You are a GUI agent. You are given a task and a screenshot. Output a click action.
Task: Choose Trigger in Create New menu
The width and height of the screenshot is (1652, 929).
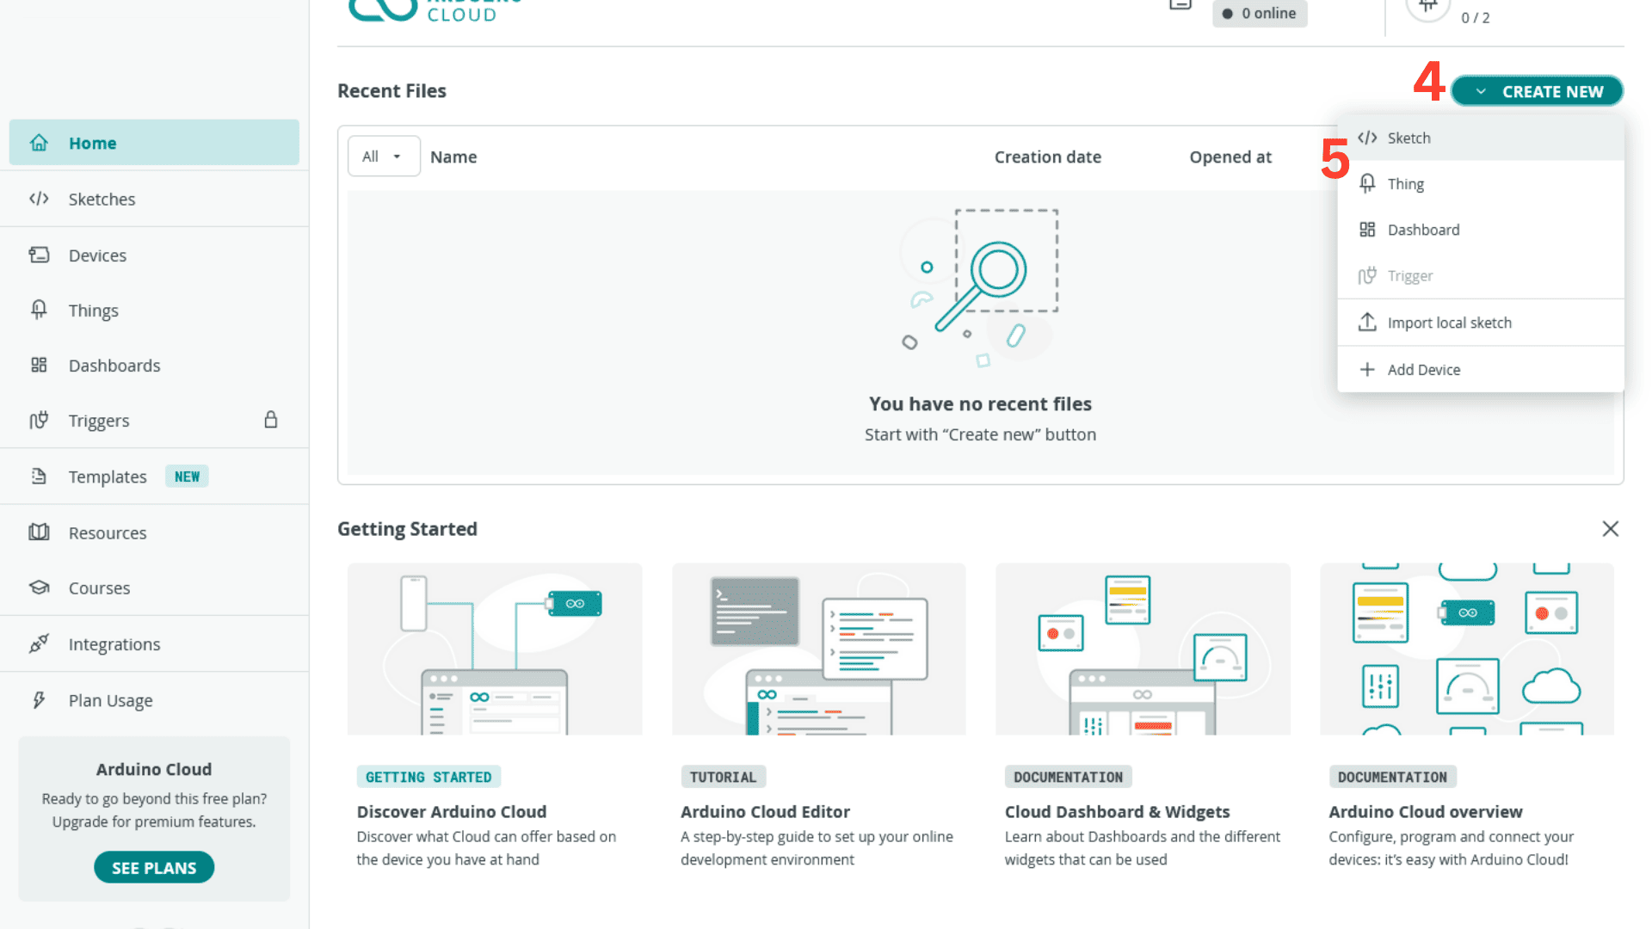(x=1480, y=275)
